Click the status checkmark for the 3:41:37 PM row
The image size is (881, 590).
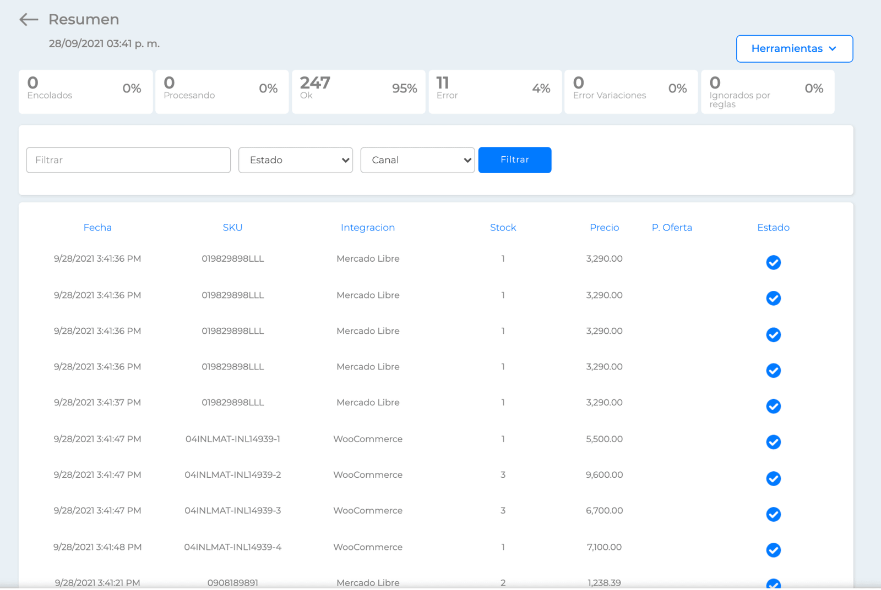(773, 406)
